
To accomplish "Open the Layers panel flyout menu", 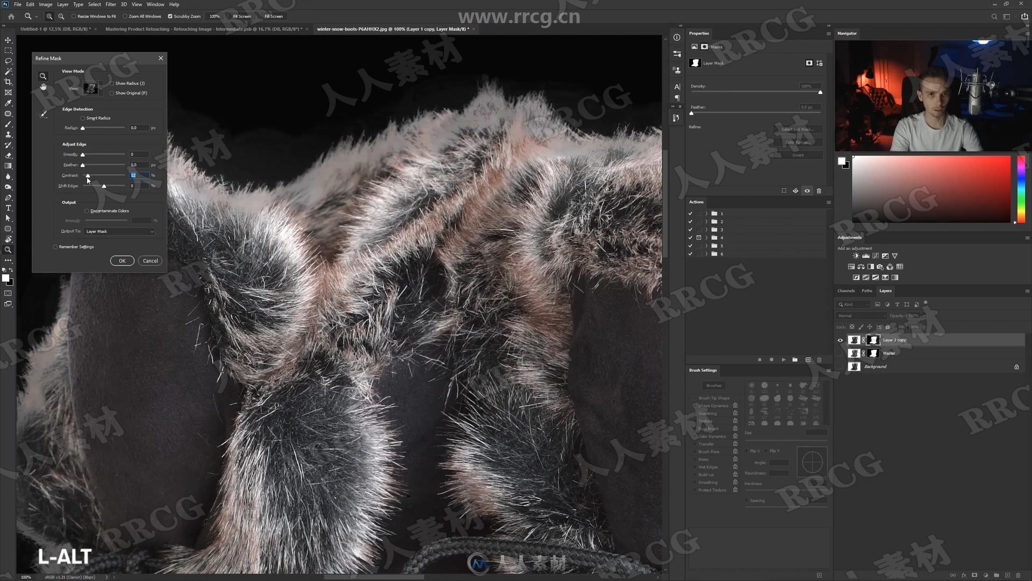I will pos(1027,291).
